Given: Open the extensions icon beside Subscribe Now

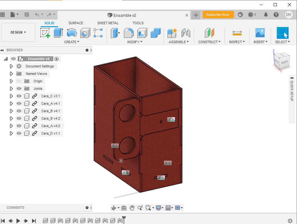Looking at the screenshot, I should 240,15.
